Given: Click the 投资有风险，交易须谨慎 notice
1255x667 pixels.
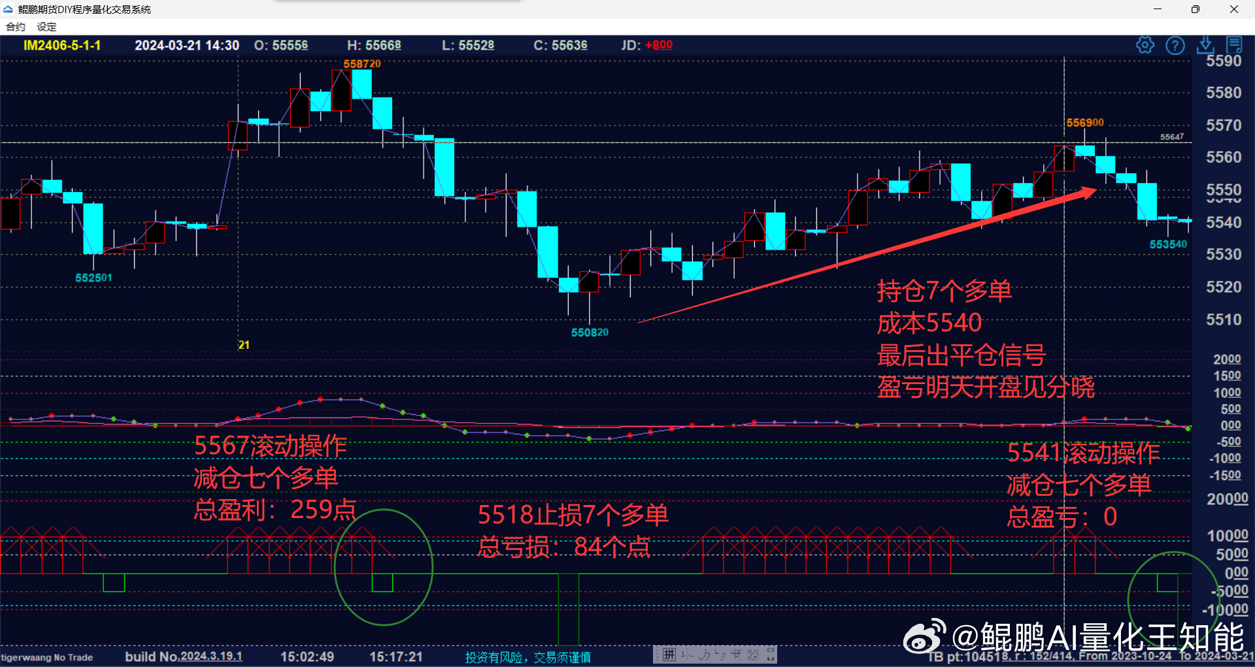Looking at the screenshot, I should point(528,657).
